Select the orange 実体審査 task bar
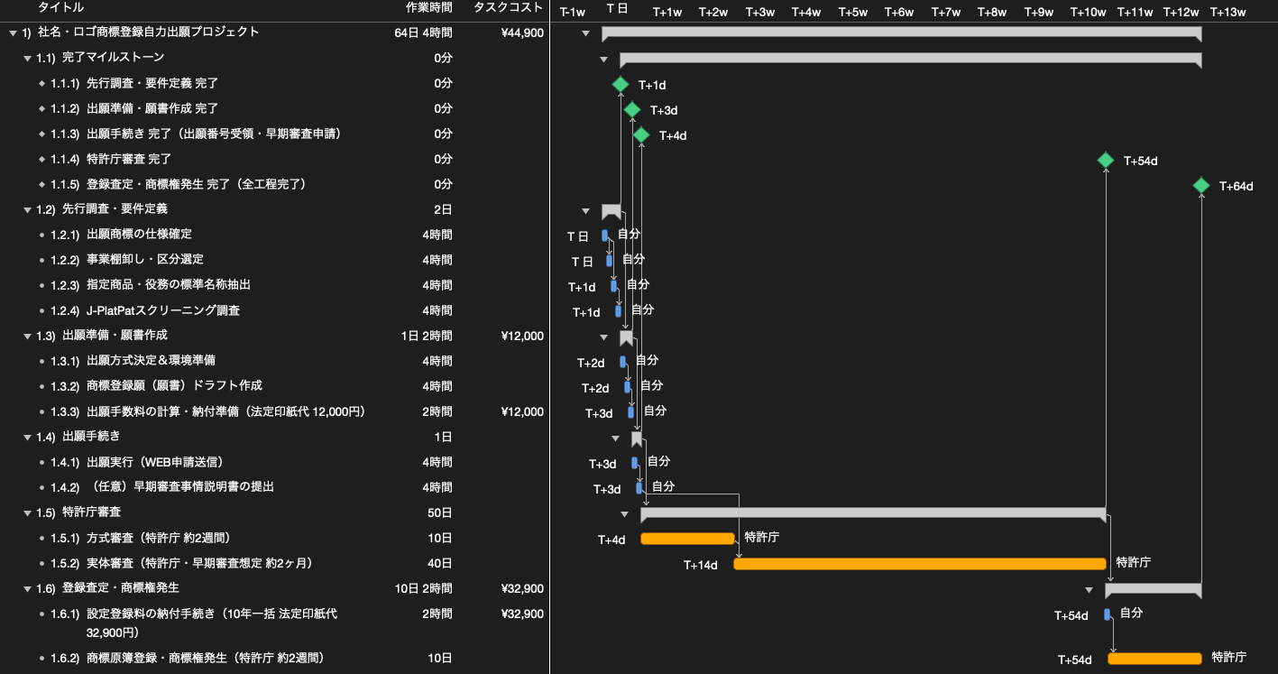 (x=920, y=564)
